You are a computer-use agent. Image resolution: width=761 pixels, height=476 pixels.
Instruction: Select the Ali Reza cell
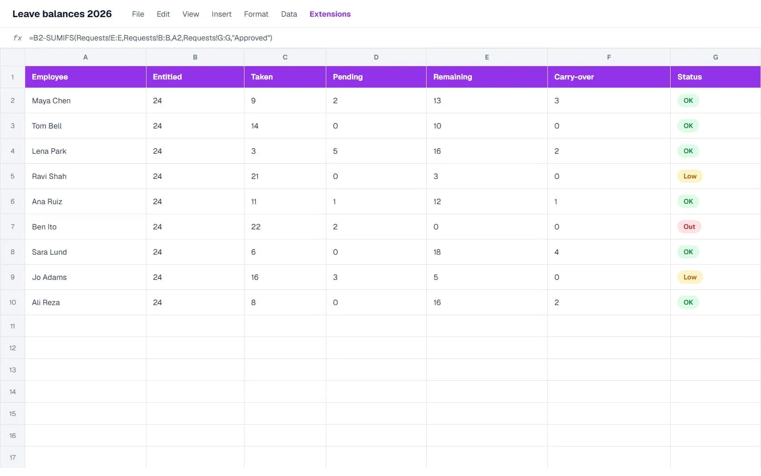(86, 302)
